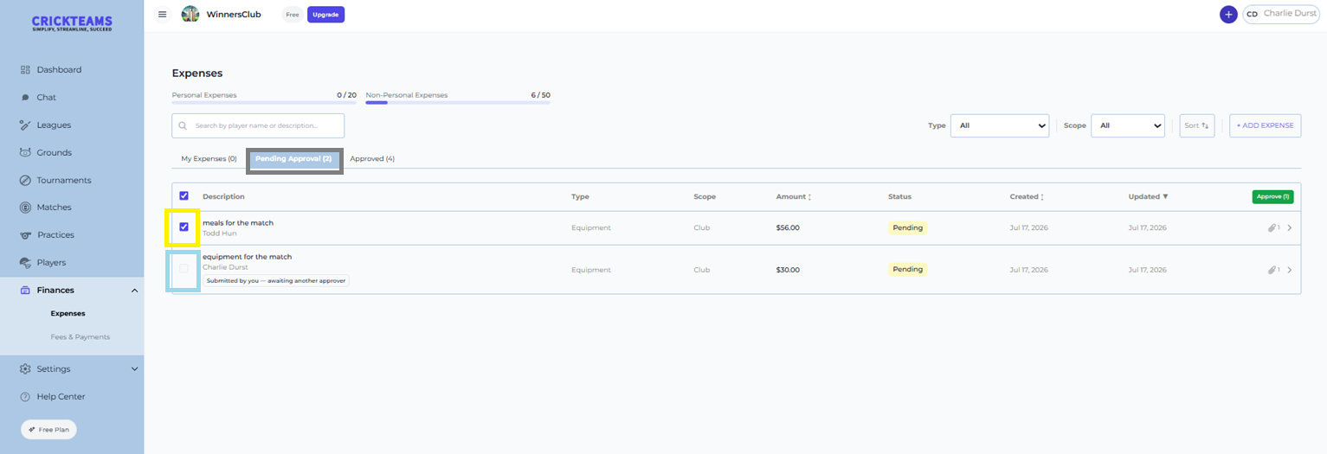Screen dimensions: 1327x454
Task: Click the Help Center question icon
Action: pyautogui.click(x=25, y=397)
